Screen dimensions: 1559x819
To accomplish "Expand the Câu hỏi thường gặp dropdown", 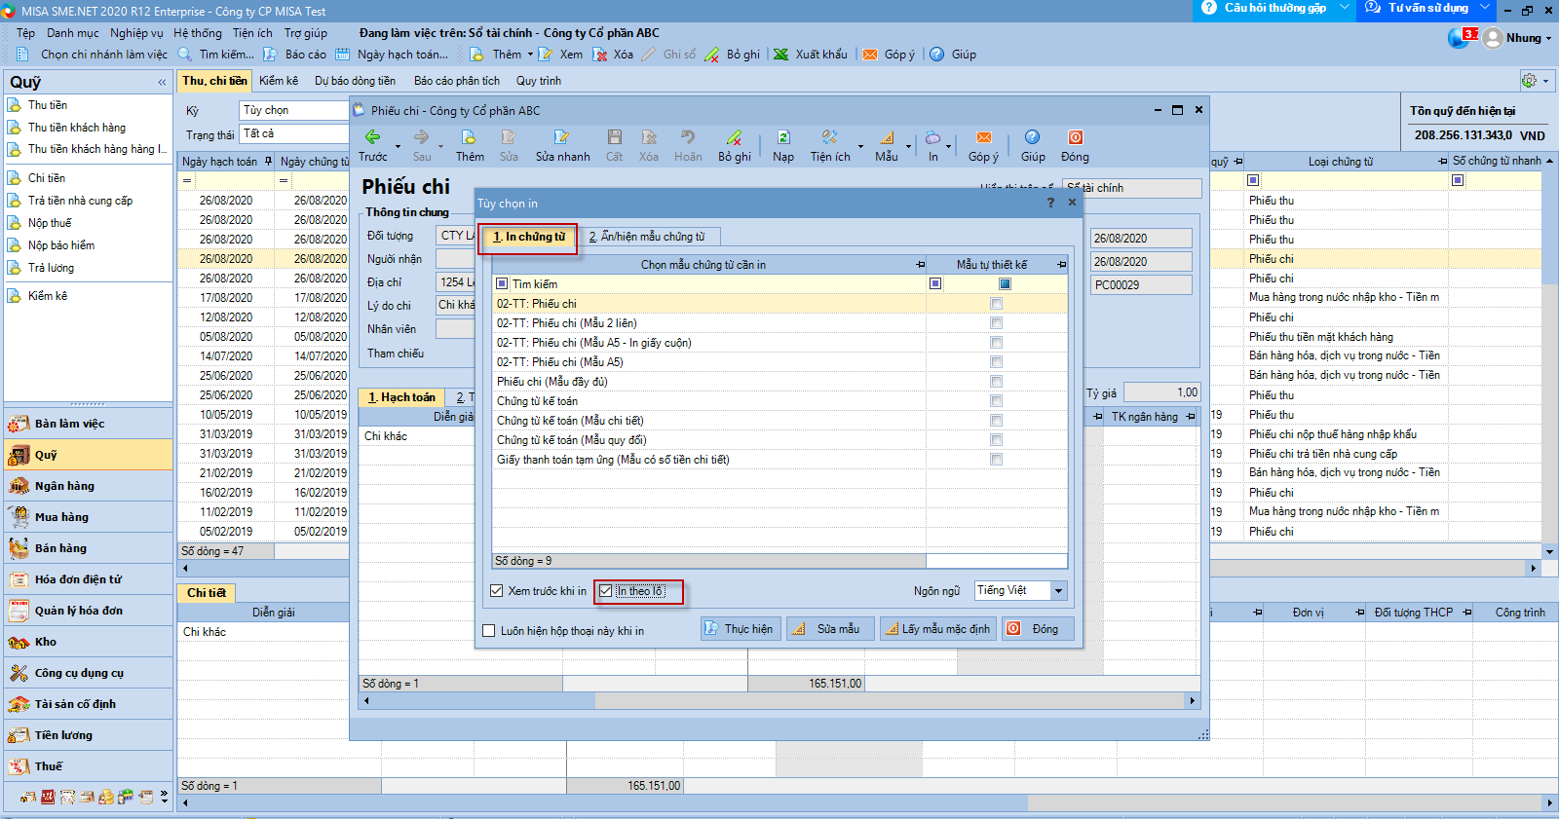I will (x=1345, y=8).
